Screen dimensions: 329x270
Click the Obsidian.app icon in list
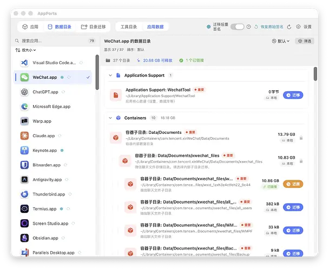coord(24,238)
